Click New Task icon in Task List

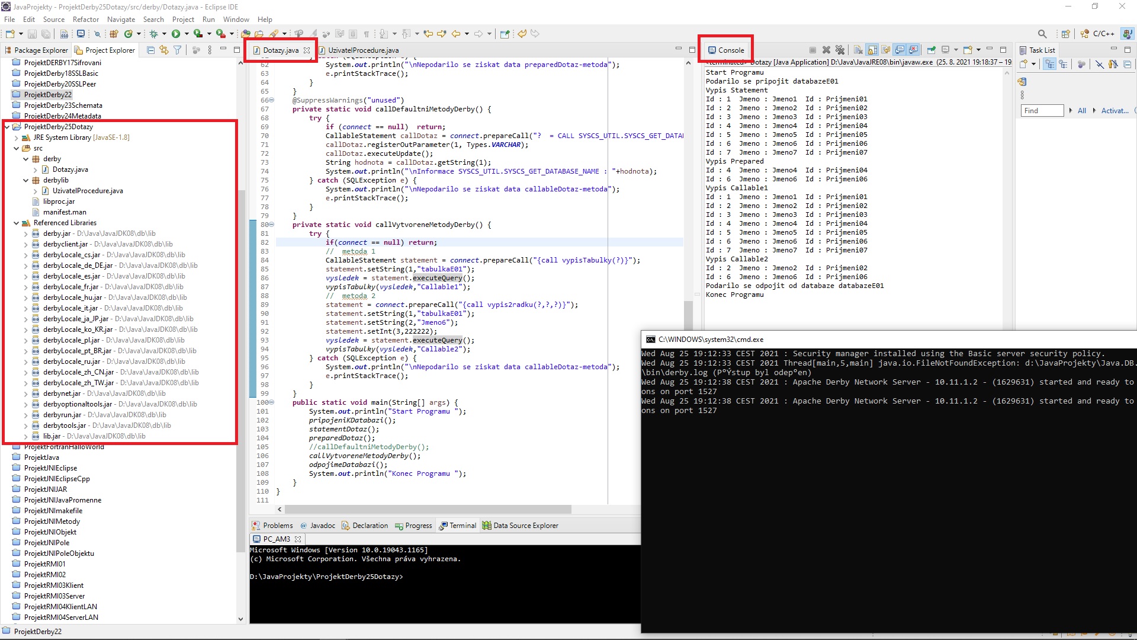1023,64
